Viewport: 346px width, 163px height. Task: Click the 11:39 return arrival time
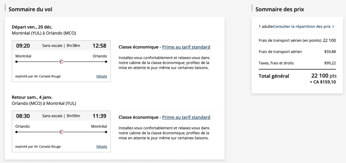click(x=99, y=116)
